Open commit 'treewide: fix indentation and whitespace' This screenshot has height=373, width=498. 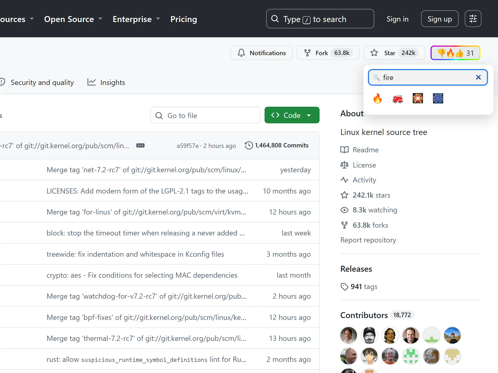pos(135,254)
